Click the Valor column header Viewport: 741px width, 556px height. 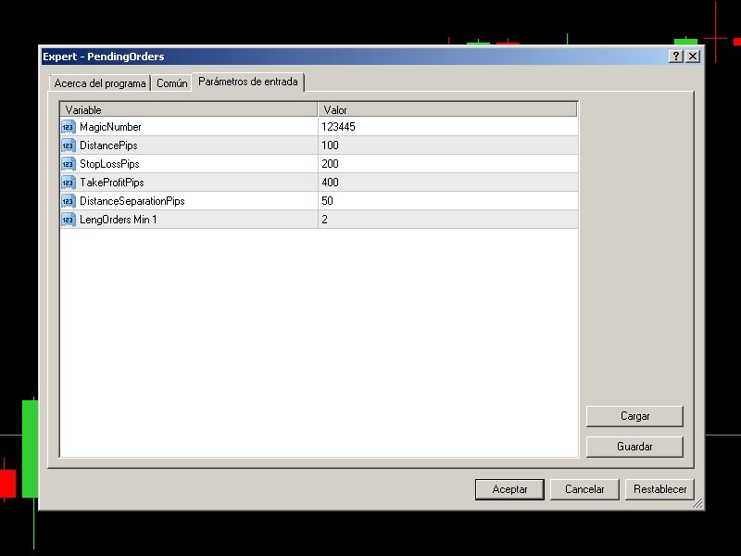[447, 109]
